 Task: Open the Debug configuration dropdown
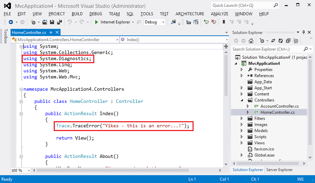click(155, 22)
